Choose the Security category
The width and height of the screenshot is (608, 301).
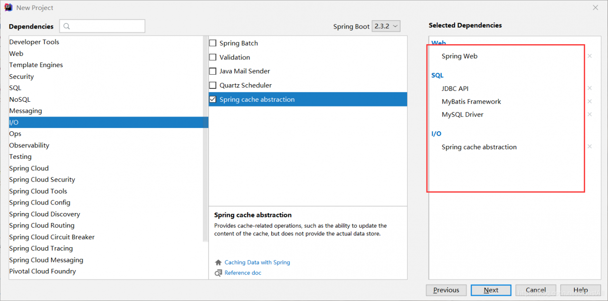(106, 77)
